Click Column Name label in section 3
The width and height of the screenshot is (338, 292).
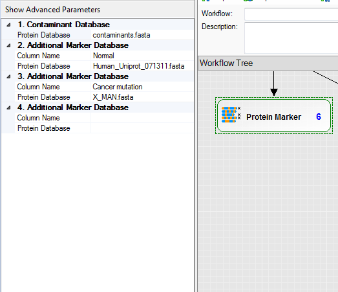38,87
